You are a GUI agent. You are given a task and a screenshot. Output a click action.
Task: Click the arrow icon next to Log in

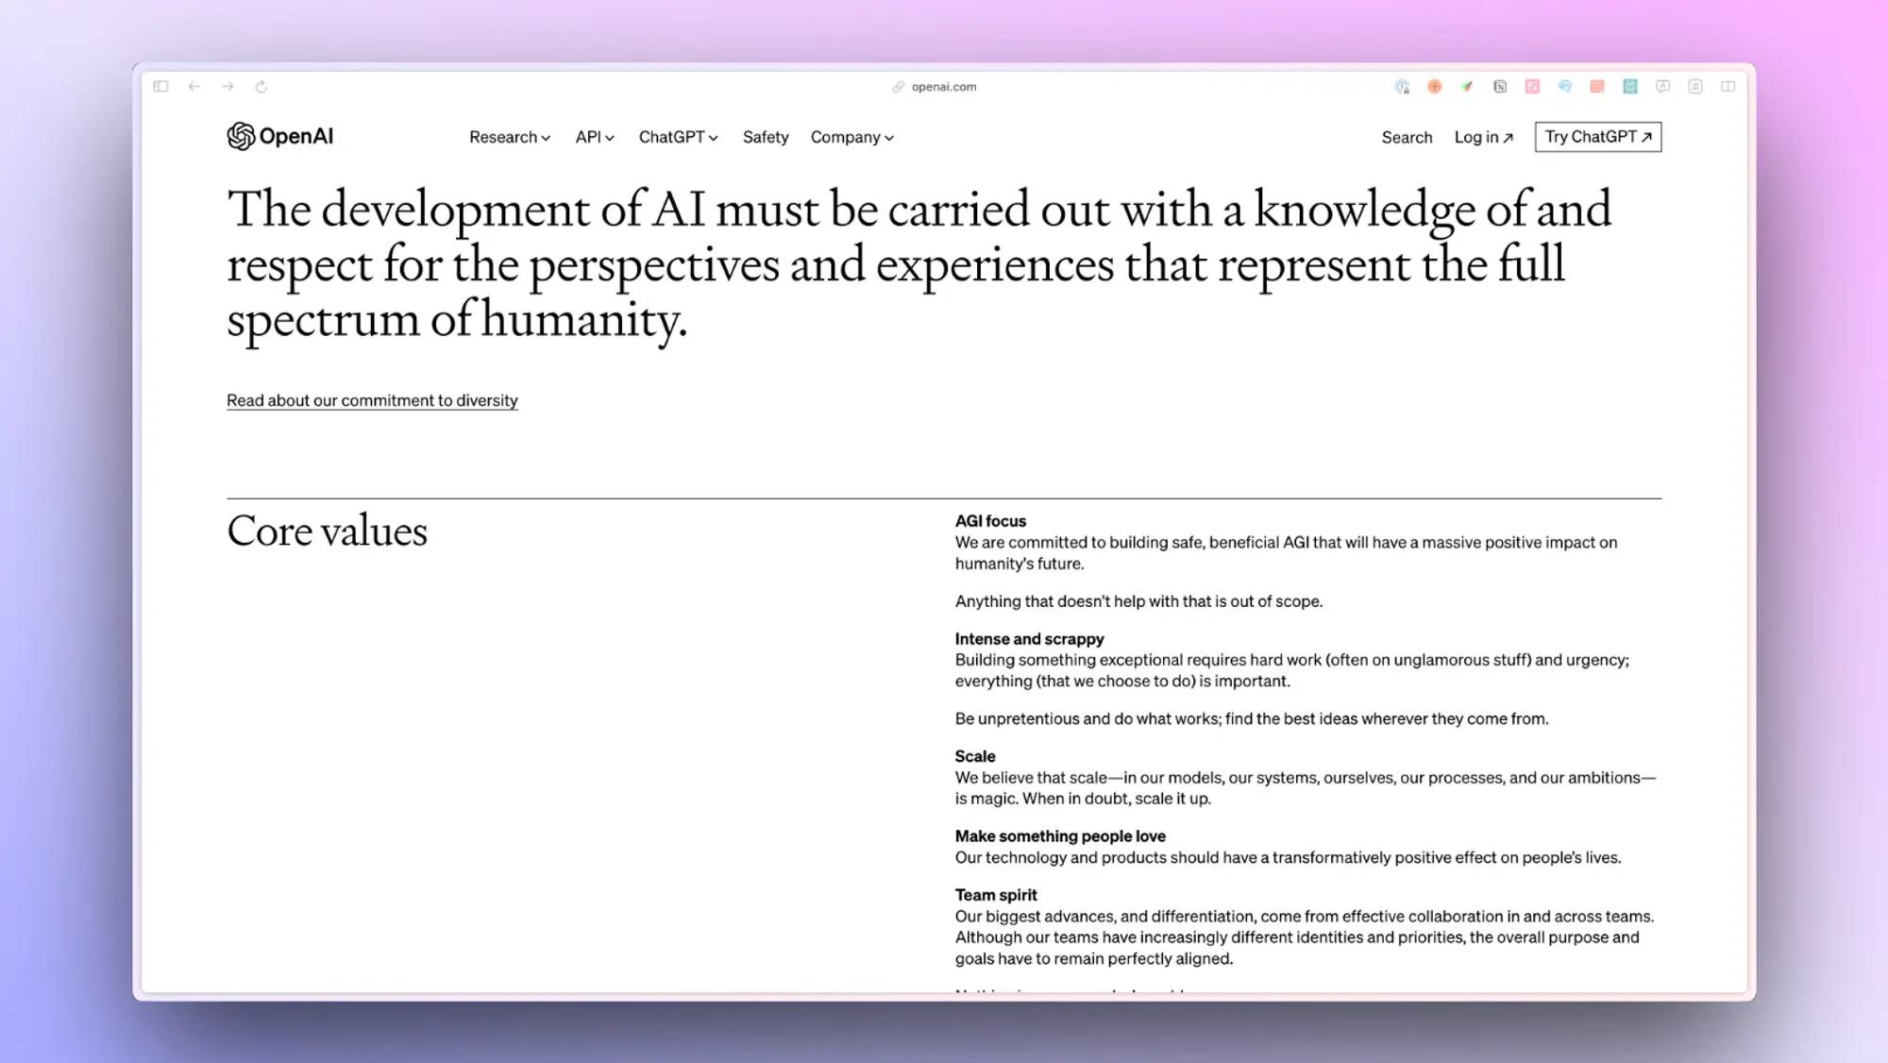click(1509, 138)
